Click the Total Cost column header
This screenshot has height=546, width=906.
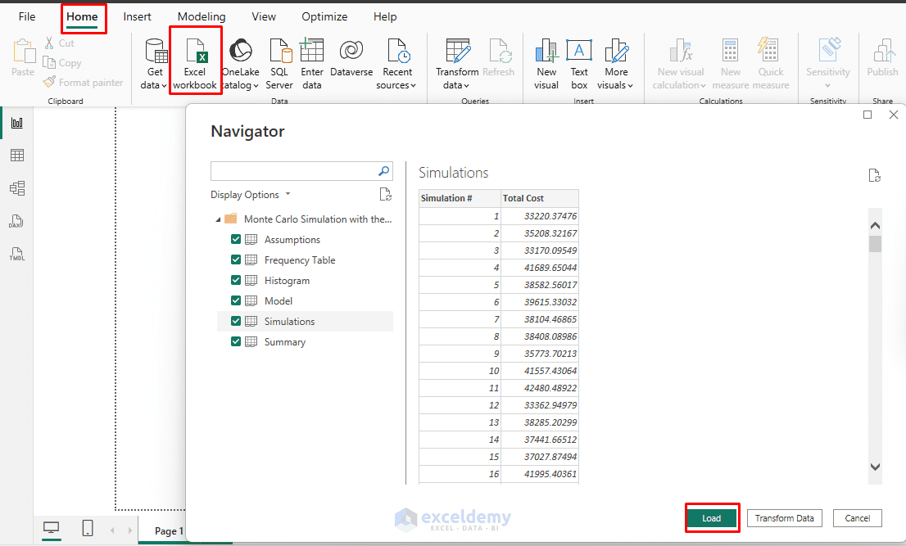pyautogui.click(x=540, y=198)
